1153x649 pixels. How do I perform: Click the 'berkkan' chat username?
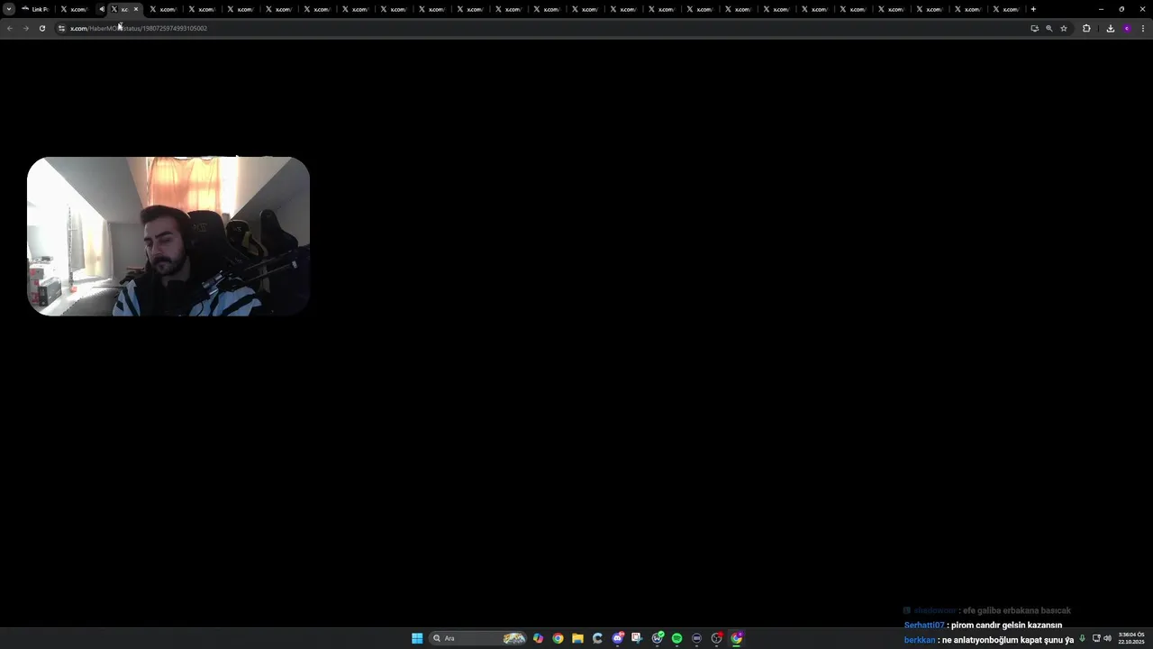920,640
